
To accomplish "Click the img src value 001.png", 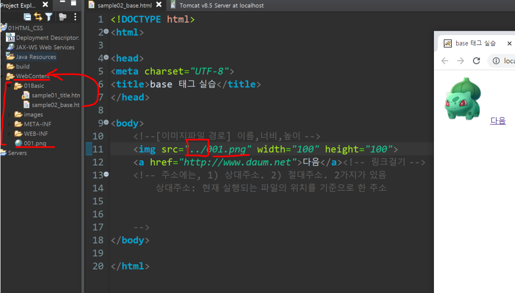I will (x=227, y=149).
